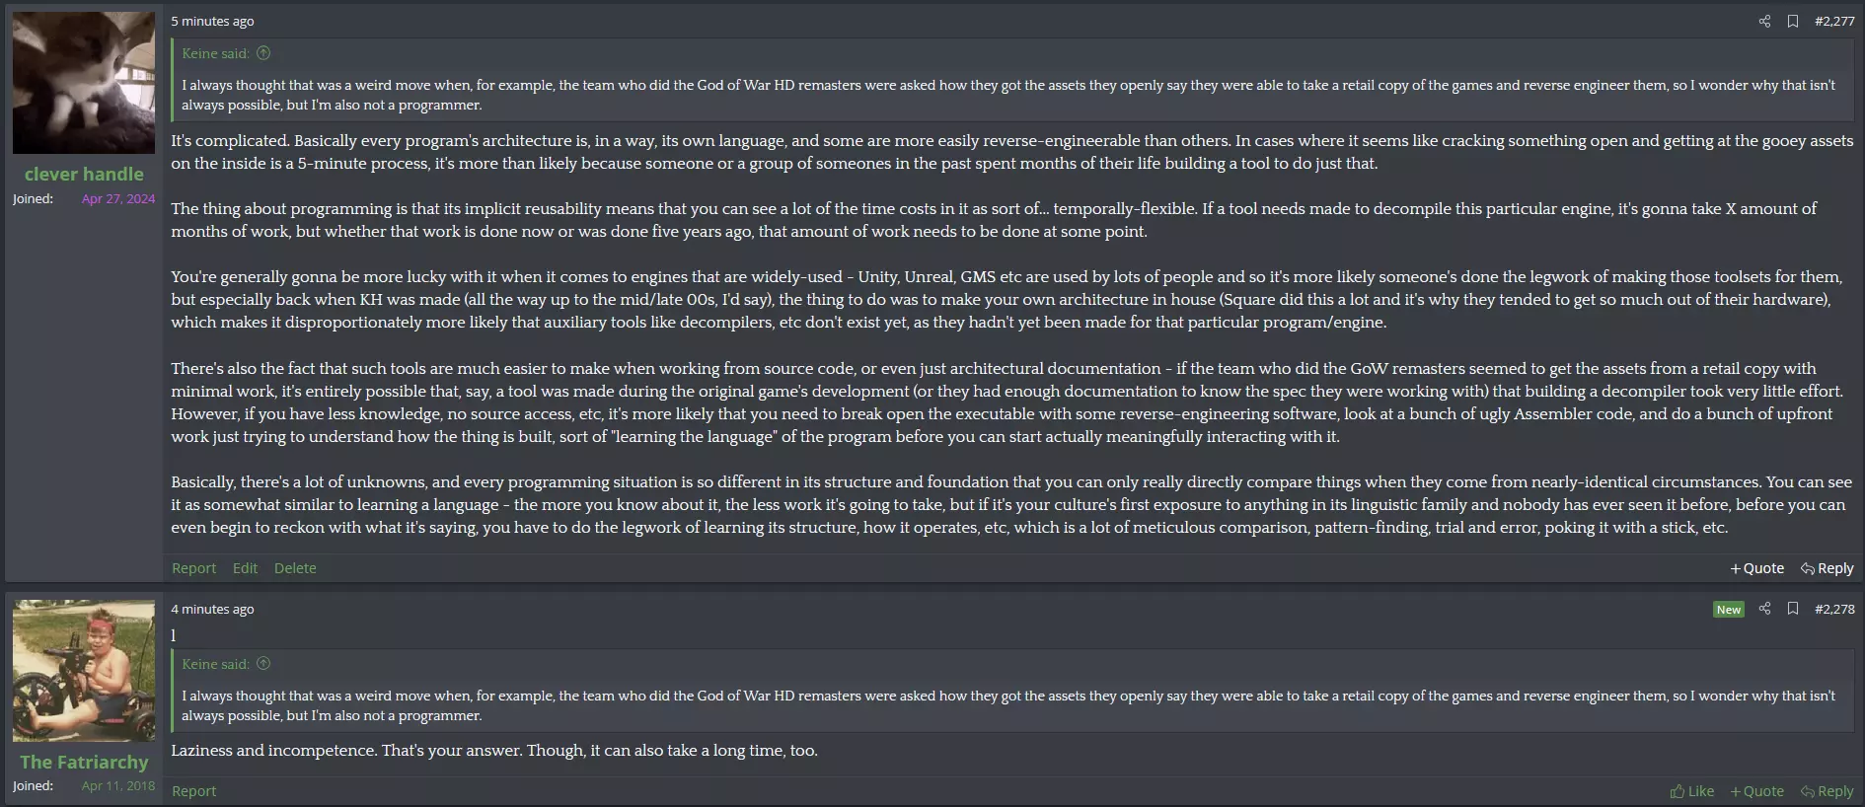This screenshot has width=1865, height=807.
Task: Open post number #2,277 permalink
Action: click(x=1834, y=21)
